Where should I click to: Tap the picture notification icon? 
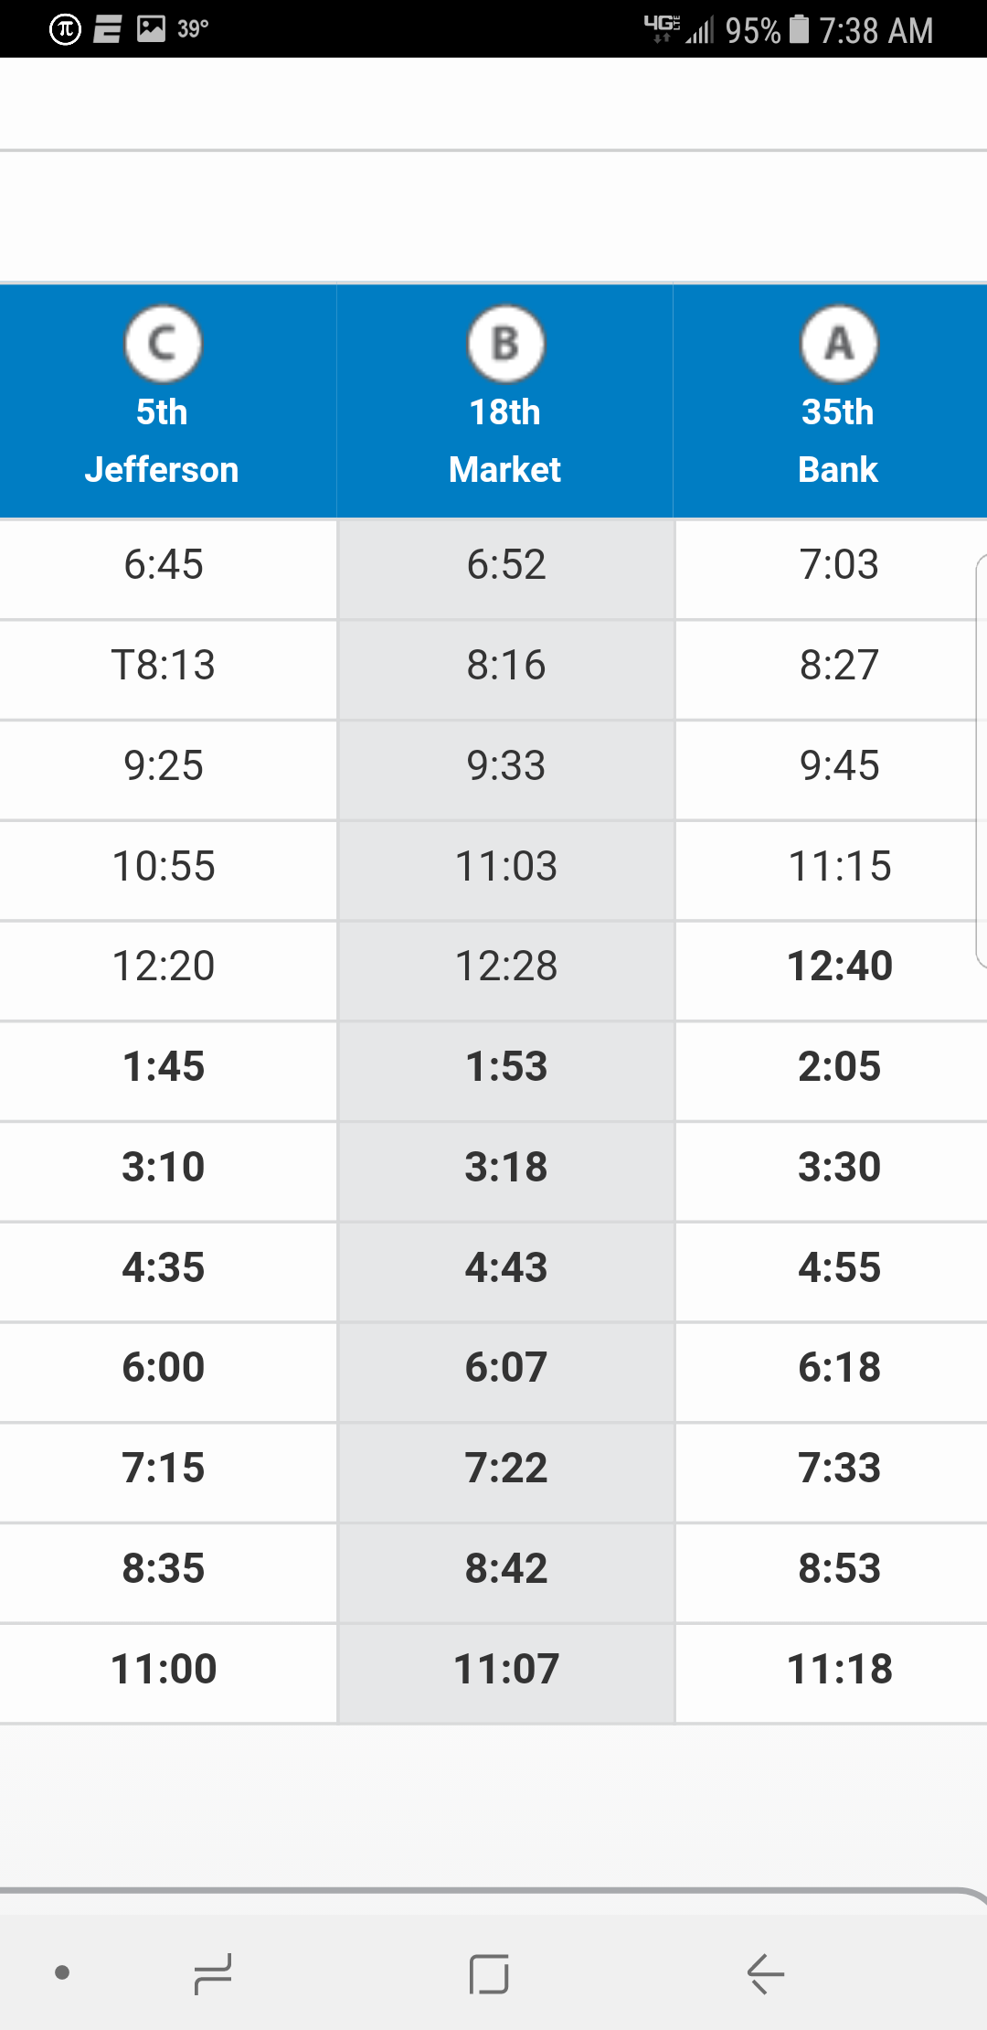(151, 29)
